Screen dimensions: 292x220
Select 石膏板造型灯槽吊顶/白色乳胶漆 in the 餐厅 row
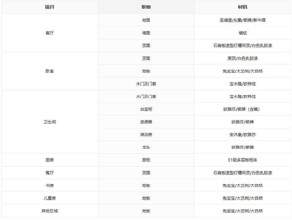click(243, 173)
